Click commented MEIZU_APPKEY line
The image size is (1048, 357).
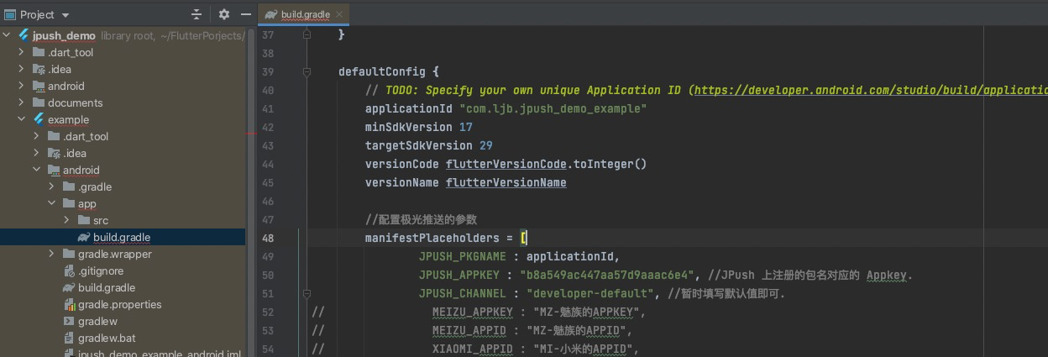coord(538,312)
